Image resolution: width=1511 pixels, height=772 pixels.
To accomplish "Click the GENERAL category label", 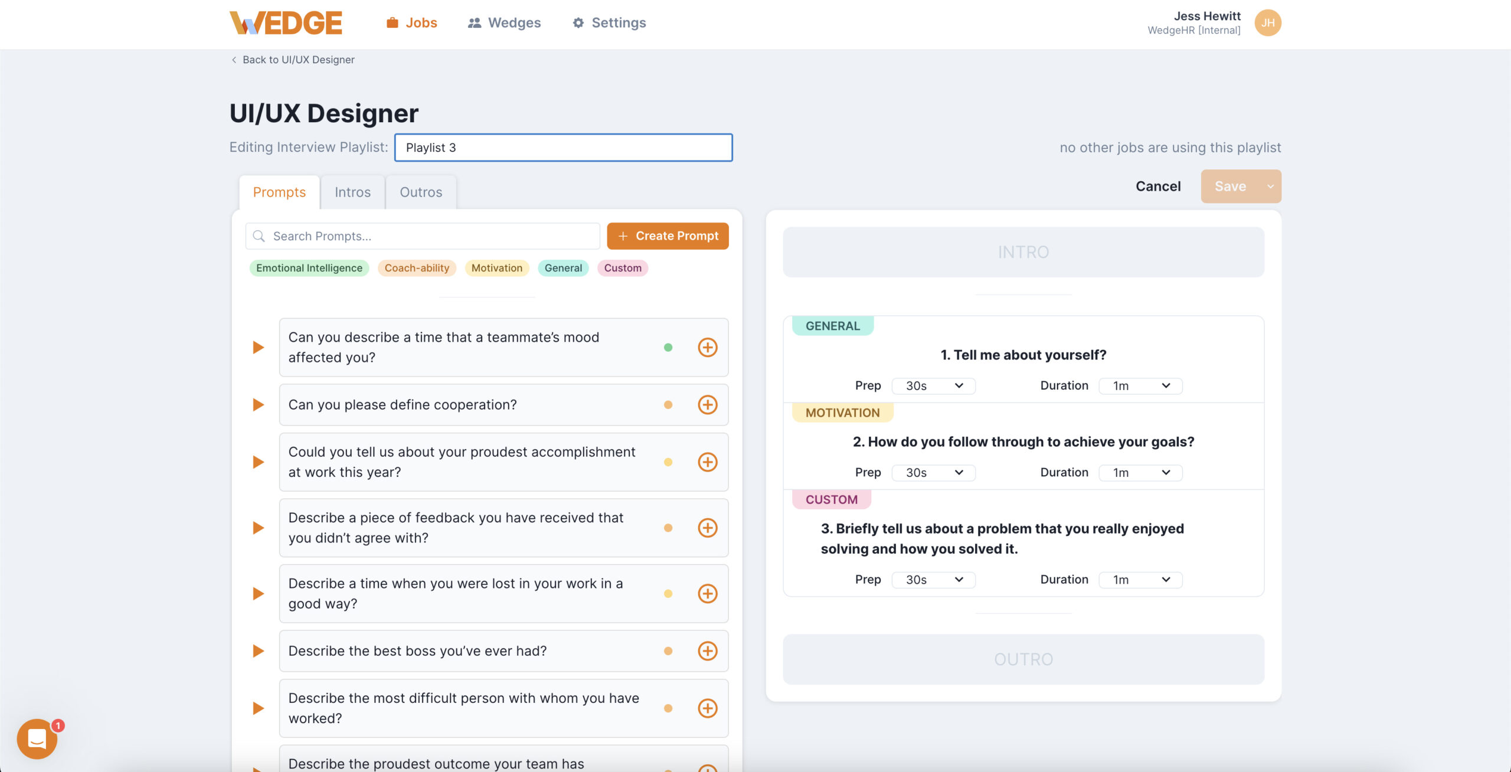I will (833, 326).
